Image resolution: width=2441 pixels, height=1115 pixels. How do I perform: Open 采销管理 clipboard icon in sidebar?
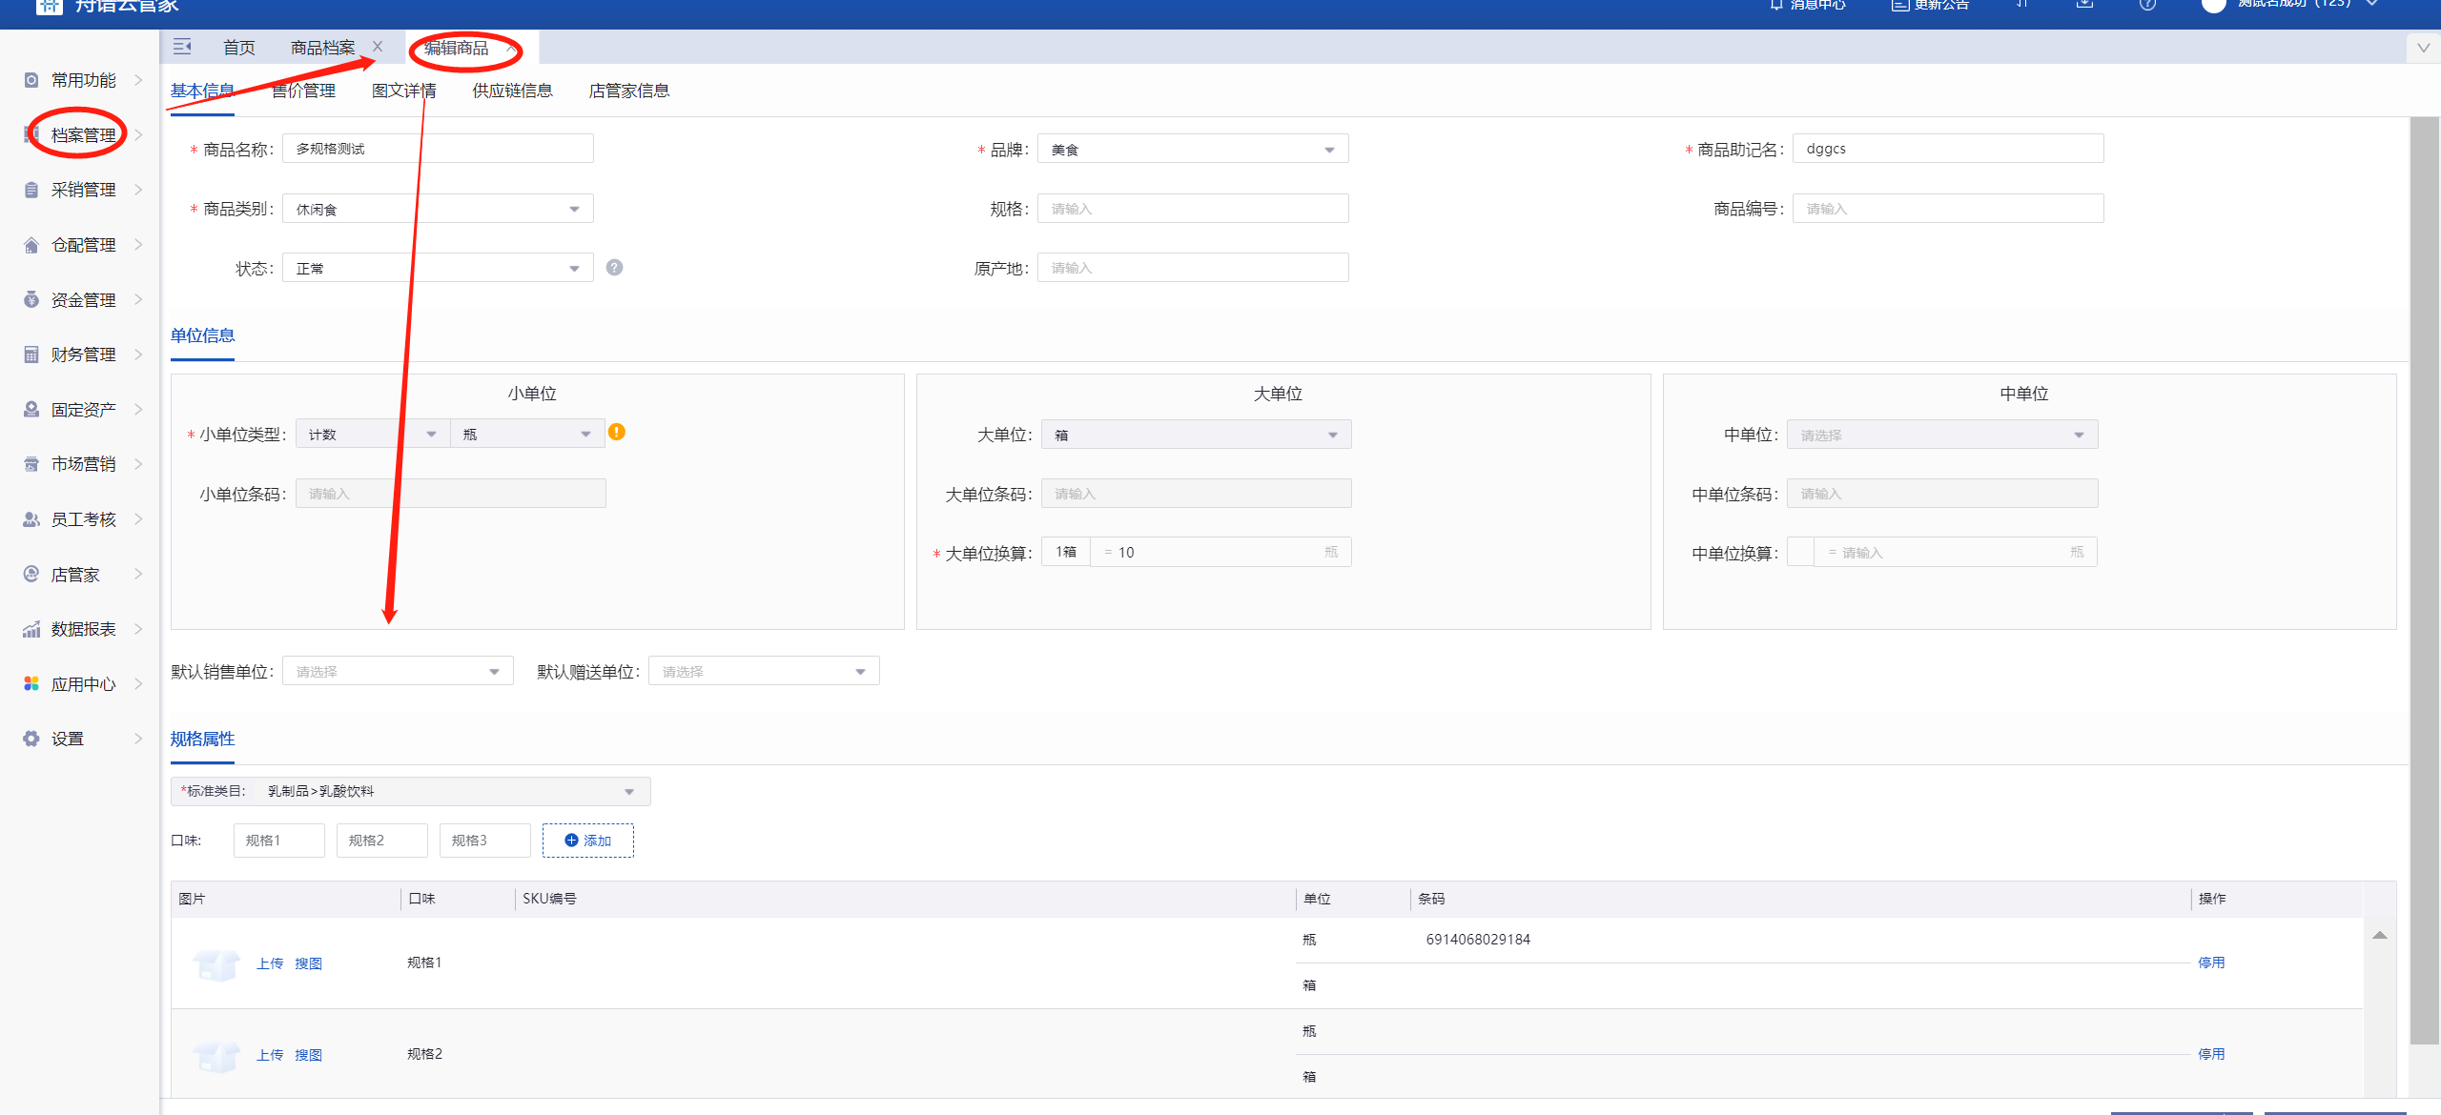(x=31, y=190)
